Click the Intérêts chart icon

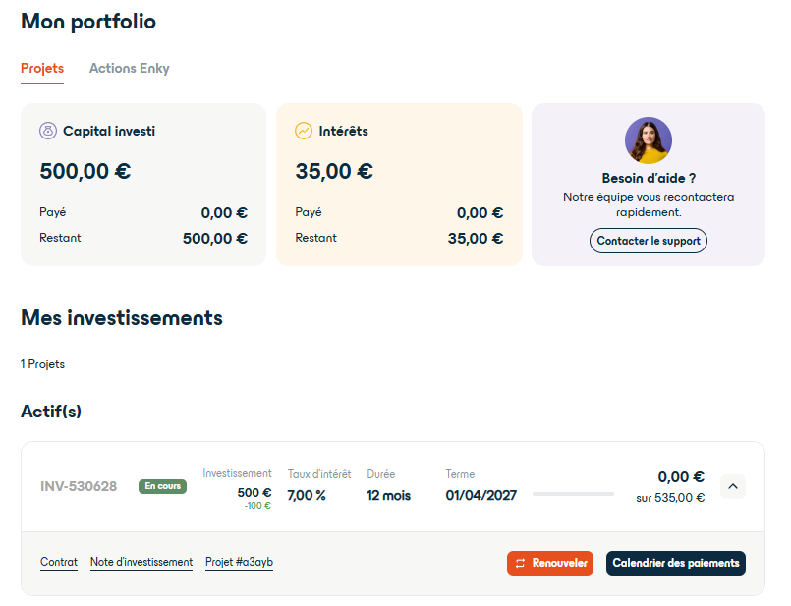[x=302, y=130]
